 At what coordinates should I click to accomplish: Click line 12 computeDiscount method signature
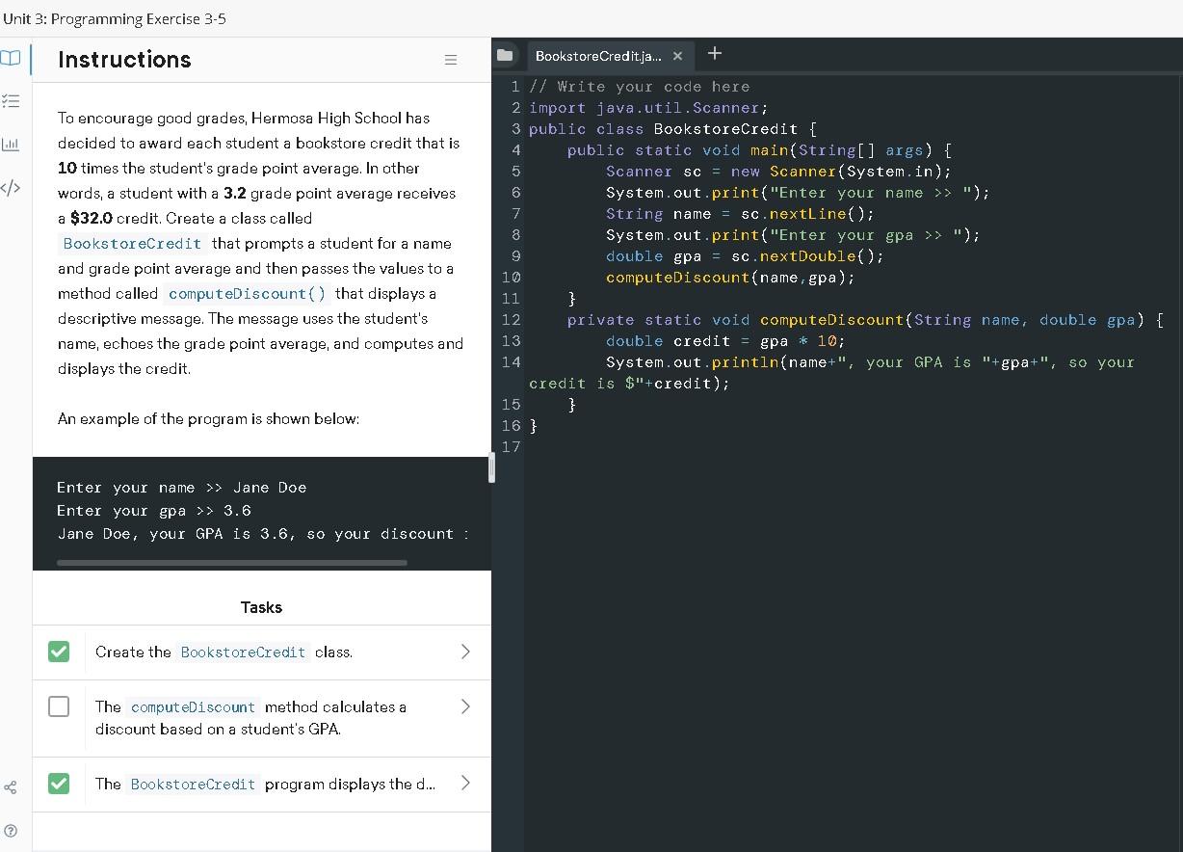[865, 320]
